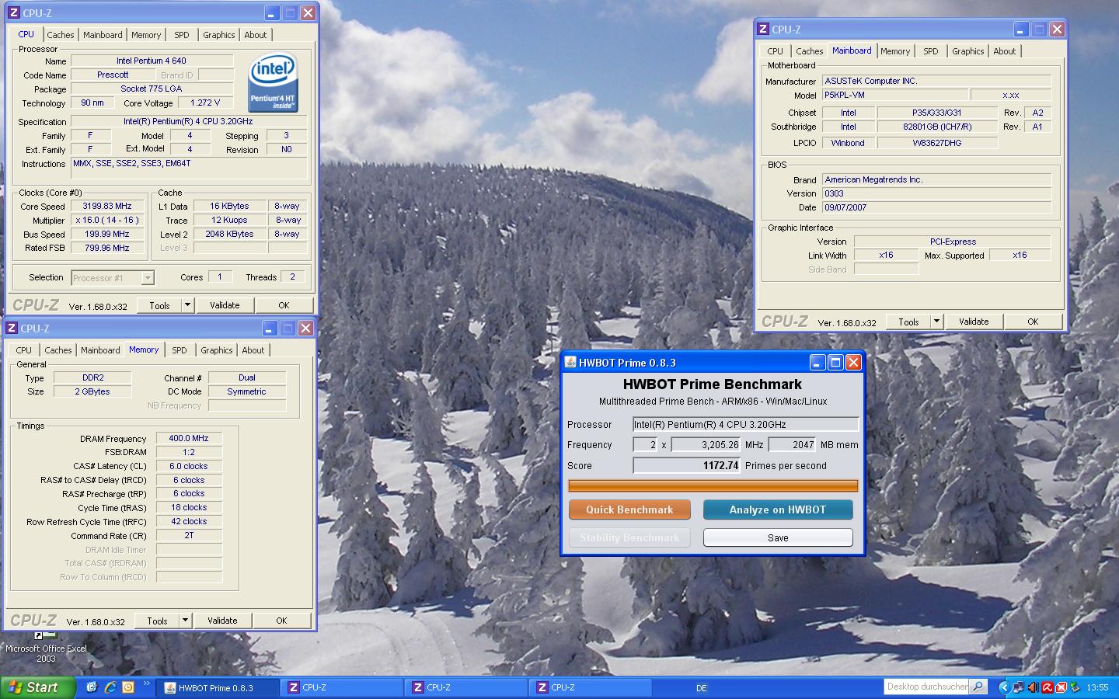
Task: Launch Internet Explorer from quick launch
Action: [110, 687]
